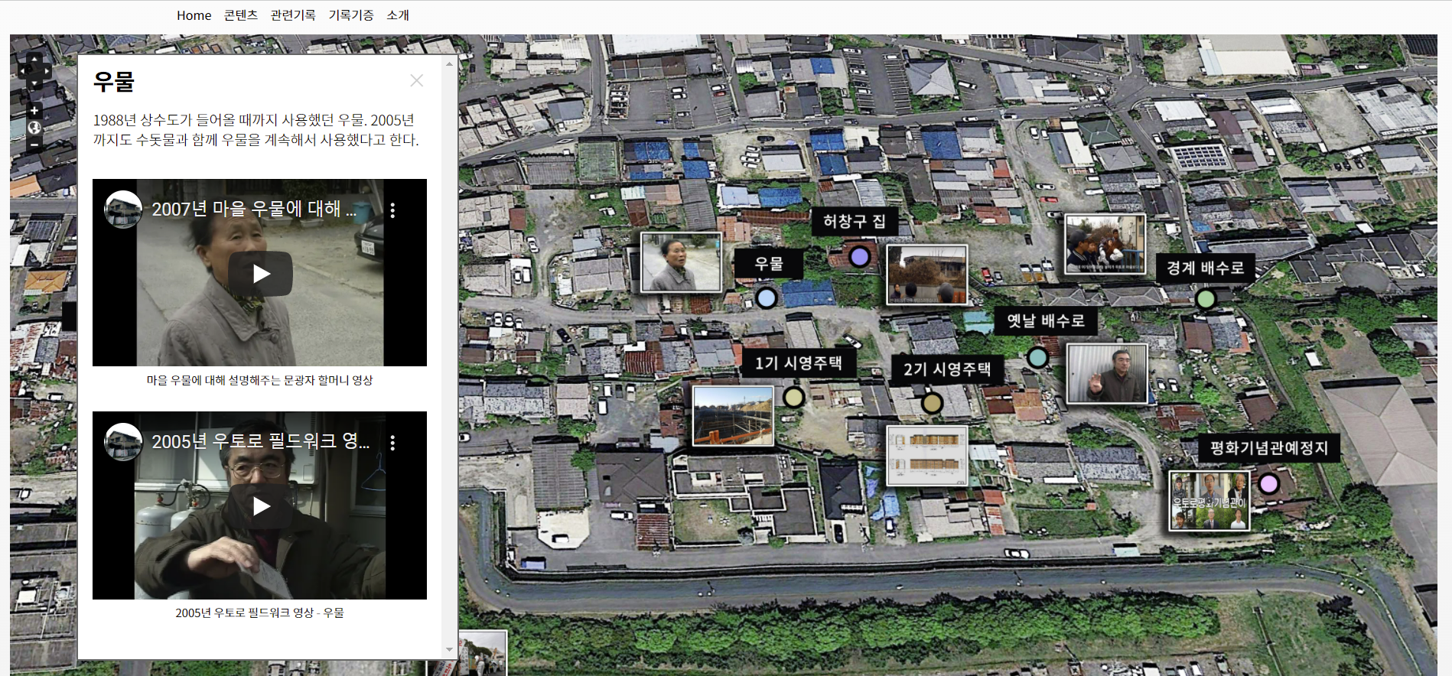Open the 콘텐츠 menu
Image resolution: width=1452 pixels, height=676 pixels.
click(x=240, y=15)
